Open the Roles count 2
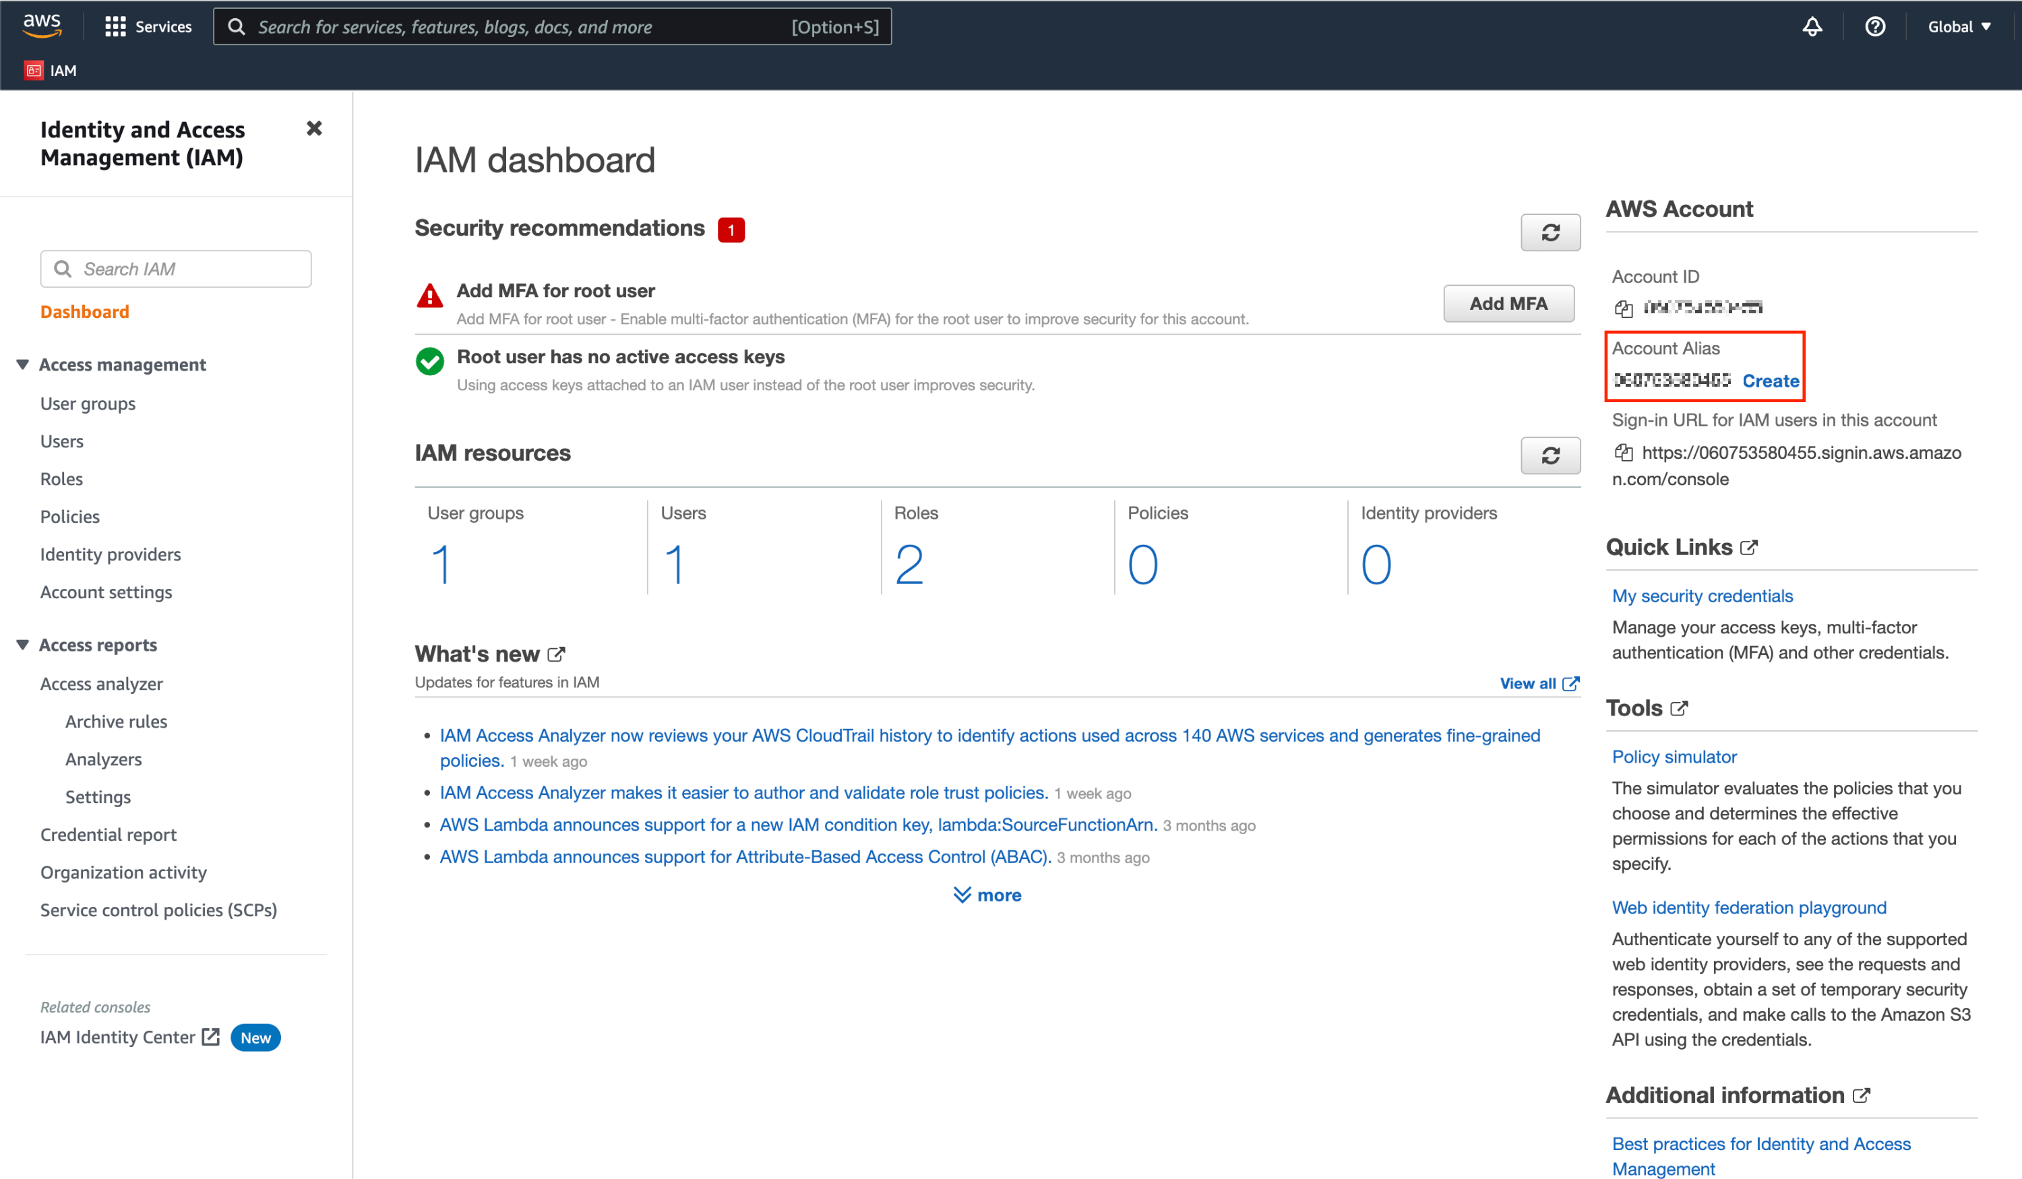The height and width of the screenshot is (1179, 2022). click(909, 565)
